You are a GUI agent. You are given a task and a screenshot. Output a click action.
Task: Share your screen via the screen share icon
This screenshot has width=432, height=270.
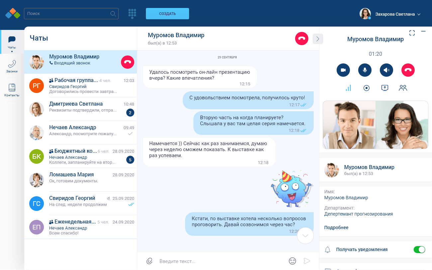click(x=384, y=88)
